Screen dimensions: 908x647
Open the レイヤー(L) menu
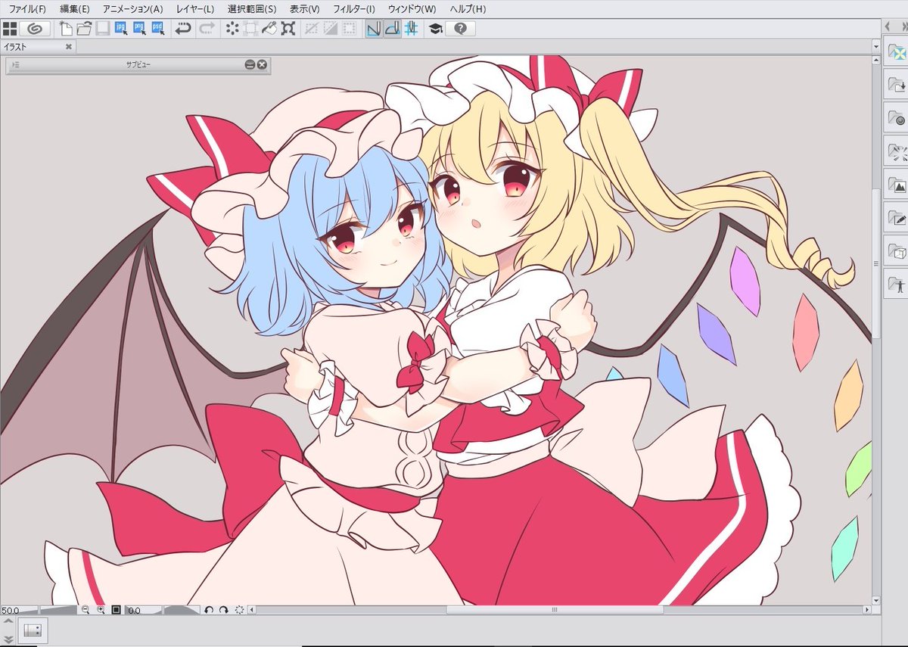coord(195,9)
